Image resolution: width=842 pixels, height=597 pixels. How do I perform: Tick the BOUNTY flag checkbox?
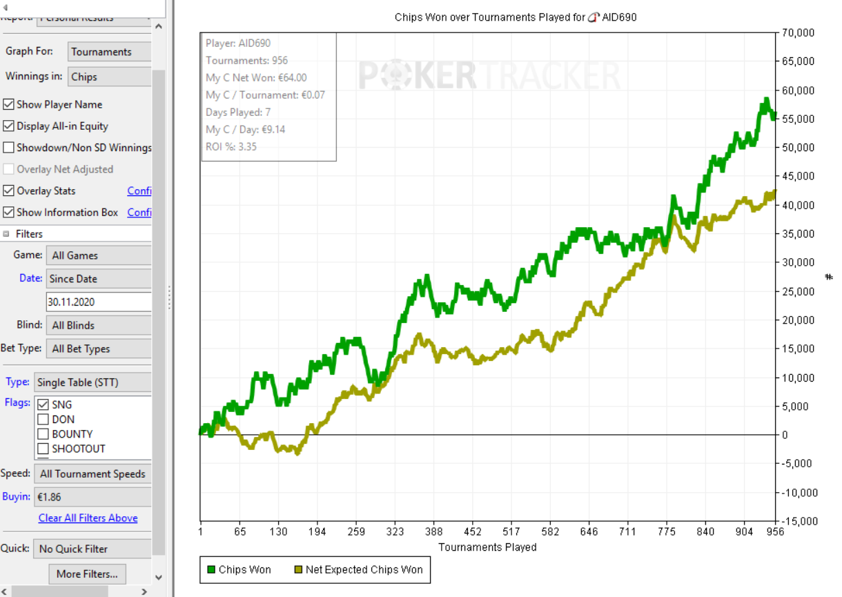coord(43,434)
